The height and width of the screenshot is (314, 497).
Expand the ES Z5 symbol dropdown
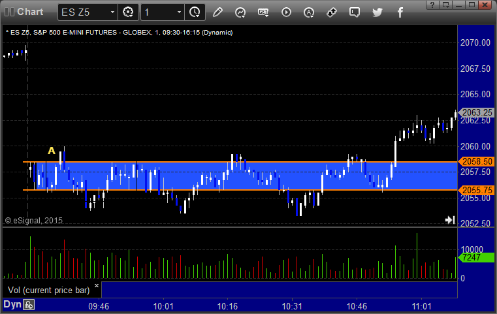[x=112, y=12]
